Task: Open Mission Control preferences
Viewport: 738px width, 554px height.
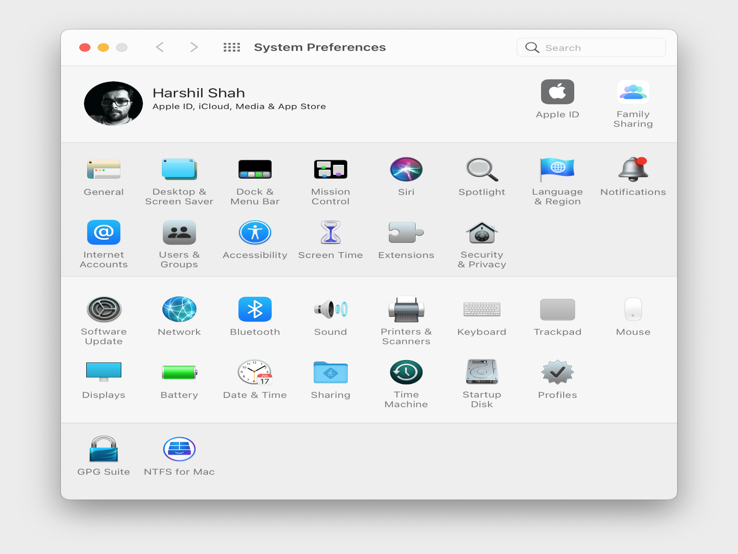Action: pyautogui.click(x=330, y=169)
